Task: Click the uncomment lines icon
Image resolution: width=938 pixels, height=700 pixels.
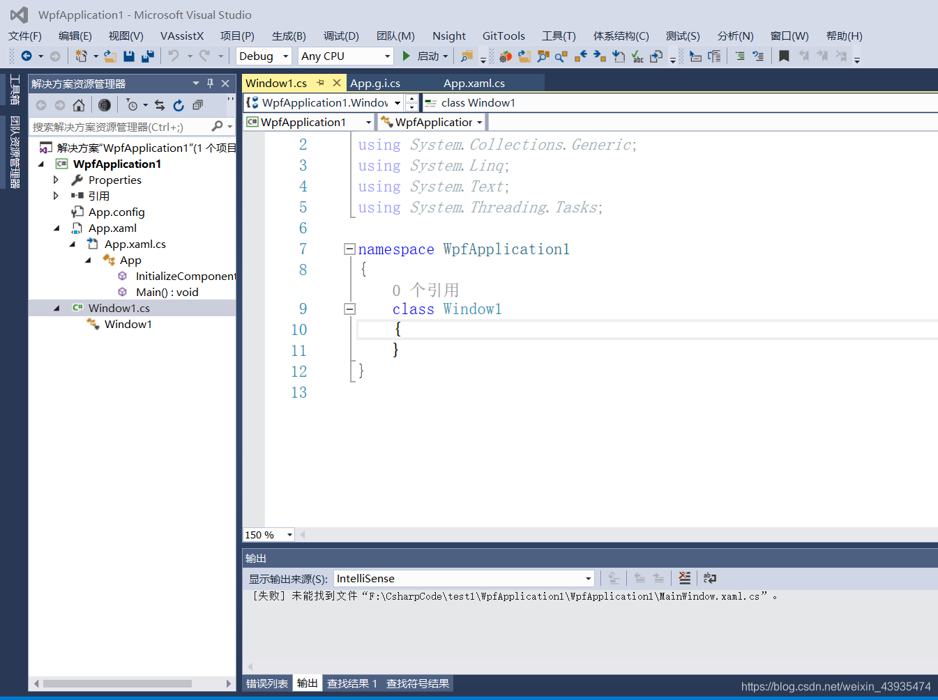Action: 758,56
